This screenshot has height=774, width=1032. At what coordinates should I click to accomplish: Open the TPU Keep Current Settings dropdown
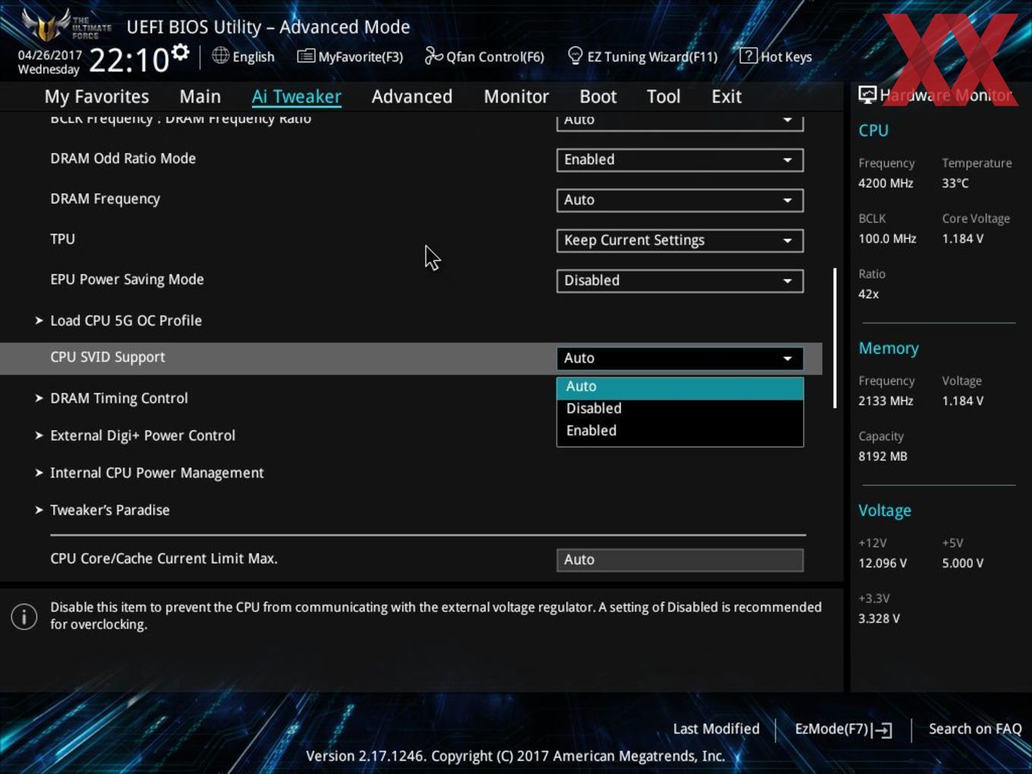point(680,241)
